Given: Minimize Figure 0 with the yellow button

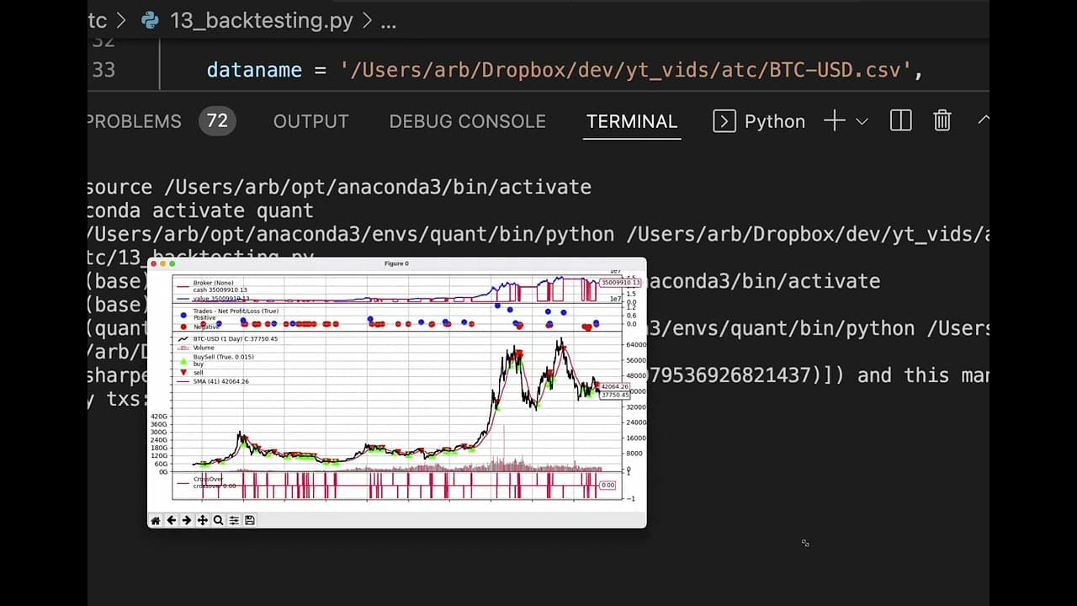Looking at the screenshot, I should [163, 263].
